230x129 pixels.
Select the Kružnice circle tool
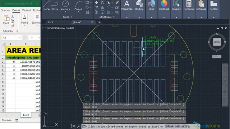point(65,6)
